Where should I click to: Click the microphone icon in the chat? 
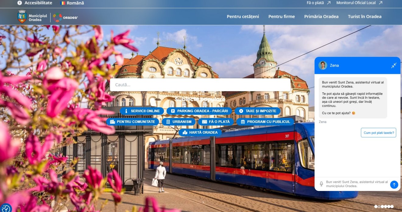pos(321,184)
